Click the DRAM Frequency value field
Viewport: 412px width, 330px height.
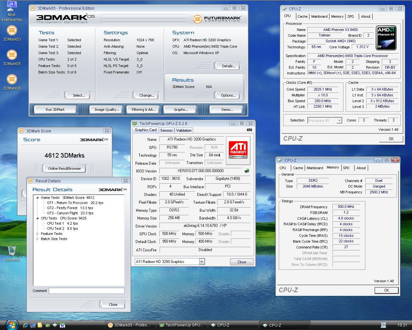[x=346, y=207]
